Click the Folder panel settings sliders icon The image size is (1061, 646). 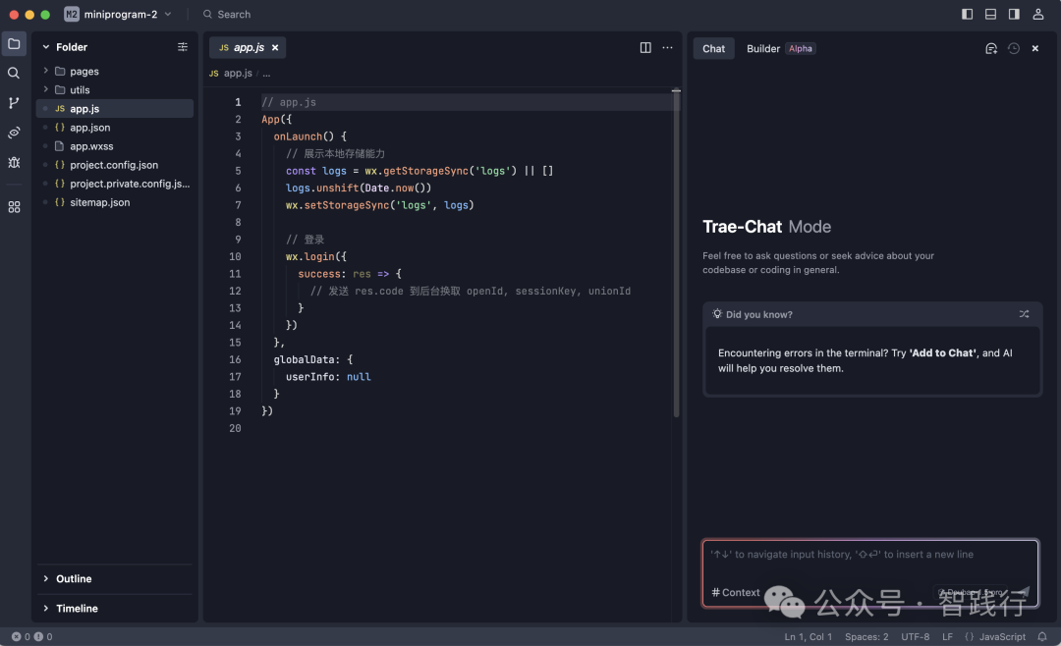pos(183,47)
